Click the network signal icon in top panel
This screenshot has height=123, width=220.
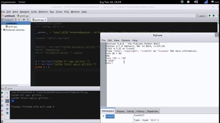click(x=206, y=2)
